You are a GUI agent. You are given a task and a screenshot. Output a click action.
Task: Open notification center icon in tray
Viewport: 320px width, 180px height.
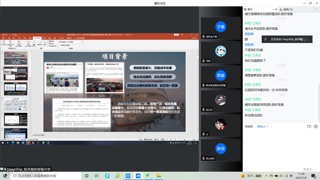coord(314,176)
